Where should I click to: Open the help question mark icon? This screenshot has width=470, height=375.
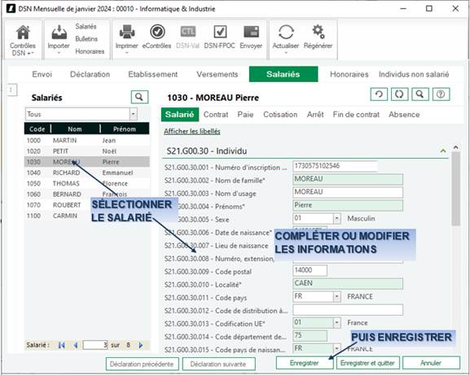tap(441, 94)
